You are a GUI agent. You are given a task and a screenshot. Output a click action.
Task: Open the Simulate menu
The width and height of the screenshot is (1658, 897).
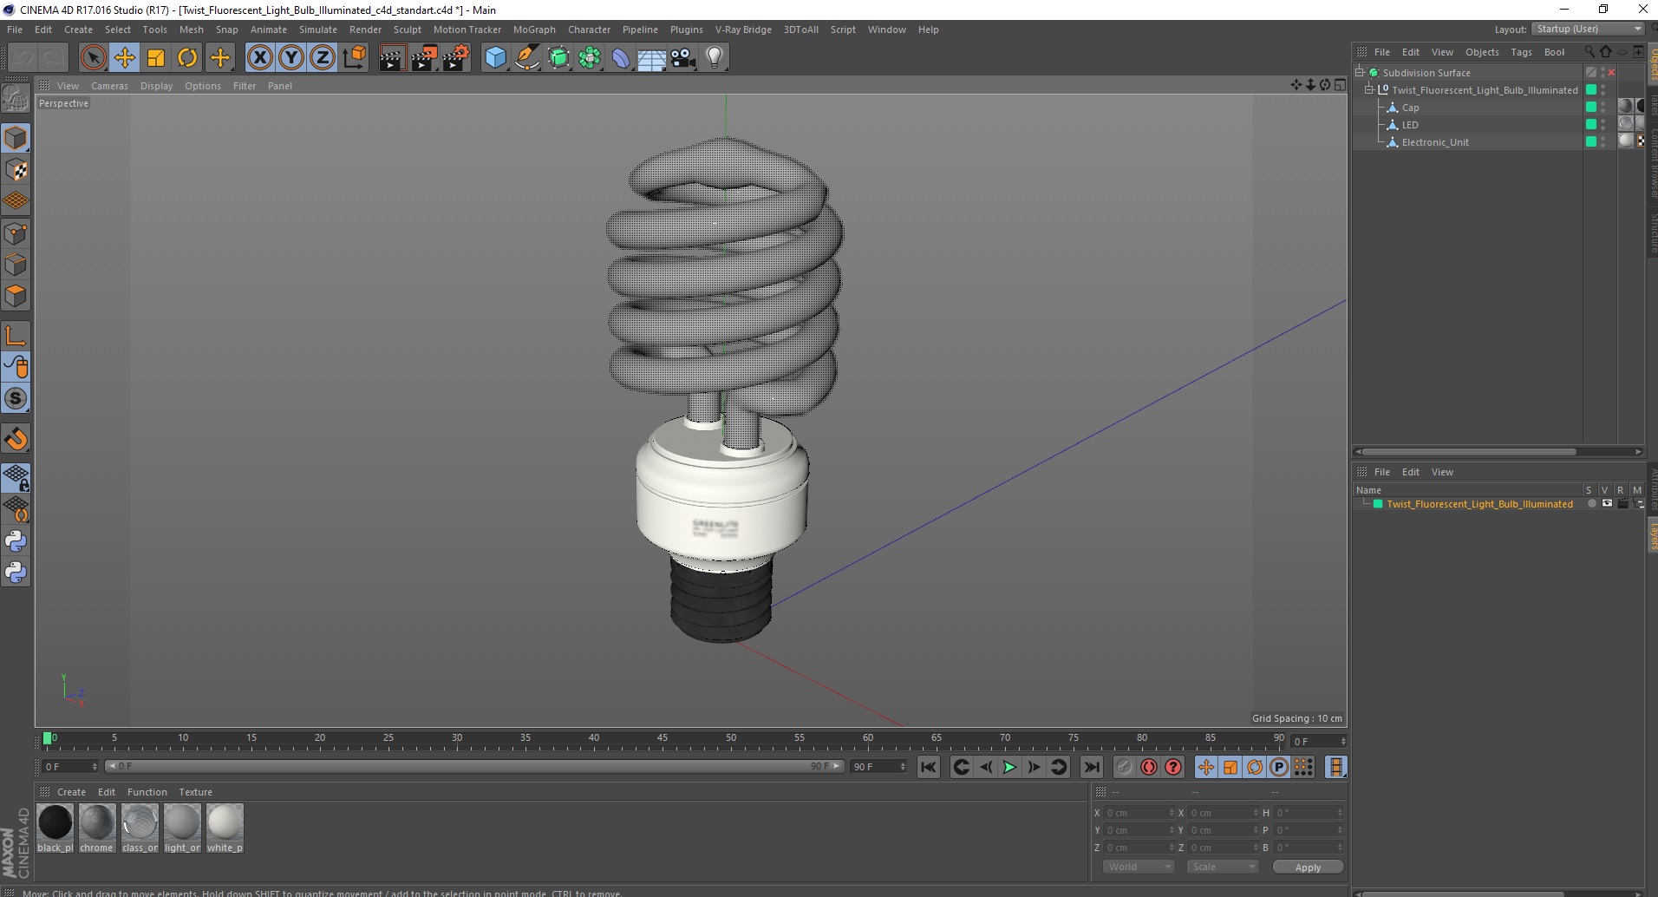(318, 29)
